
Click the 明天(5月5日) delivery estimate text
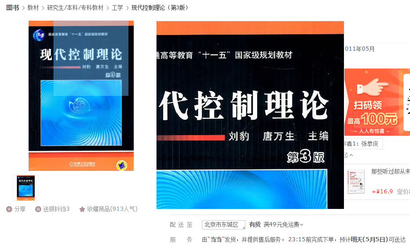coord(369,239)
